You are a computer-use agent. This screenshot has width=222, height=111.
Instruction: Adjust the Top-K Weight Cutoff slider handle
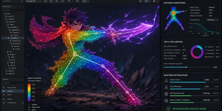pyautogui.click(x=186, y=67)
